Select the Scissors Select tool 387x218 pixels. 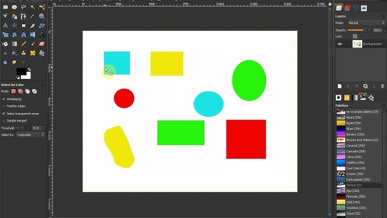coord(6,16)
